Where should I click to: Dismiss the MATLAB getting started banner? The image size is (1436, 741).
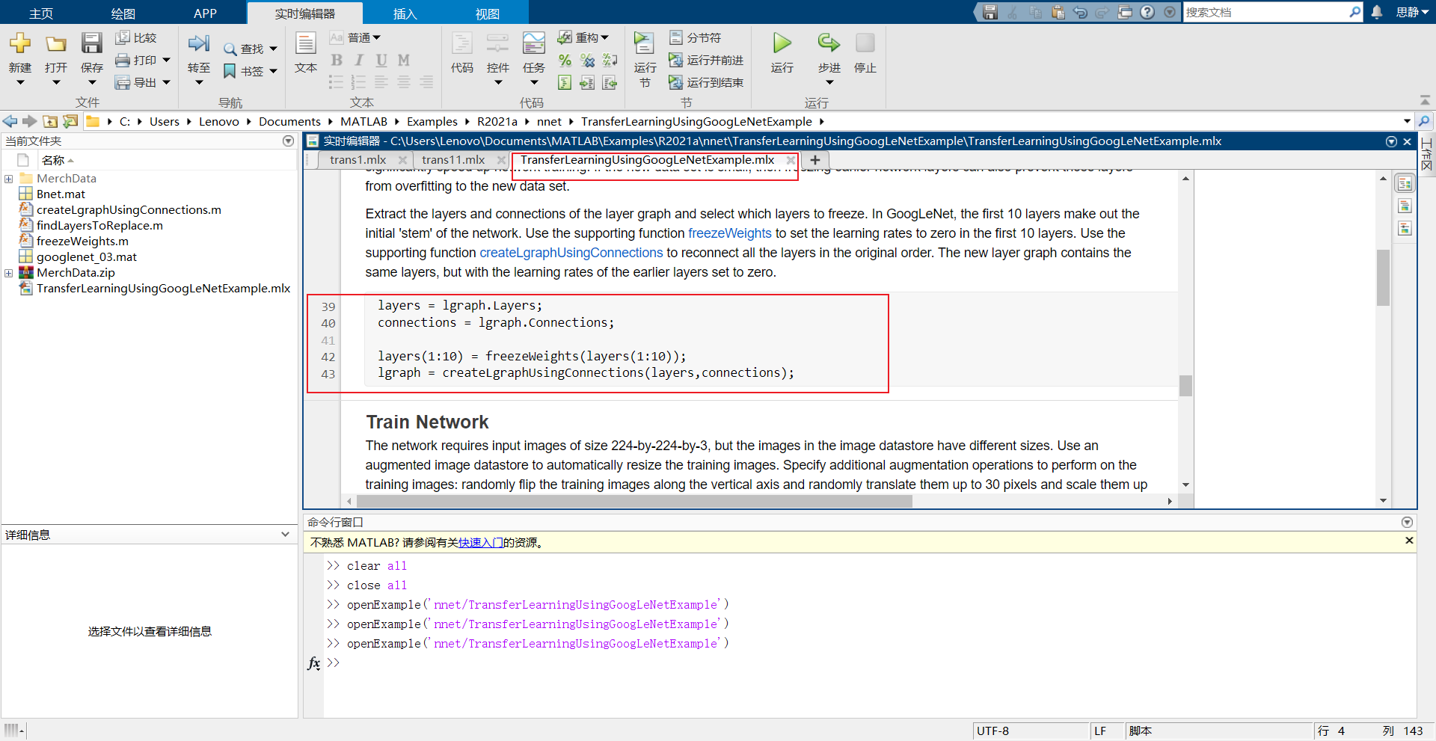(1409, 541)
